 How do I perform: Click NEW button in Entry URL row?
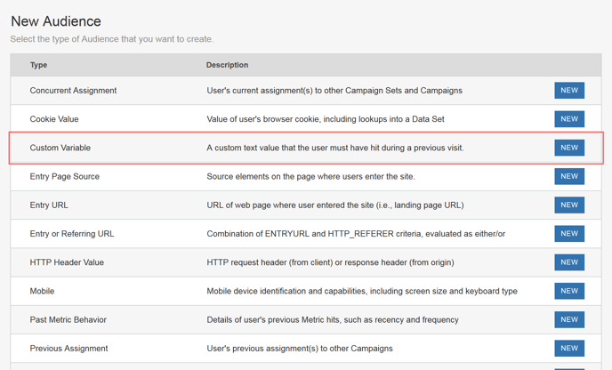click(x=569, y=205)
